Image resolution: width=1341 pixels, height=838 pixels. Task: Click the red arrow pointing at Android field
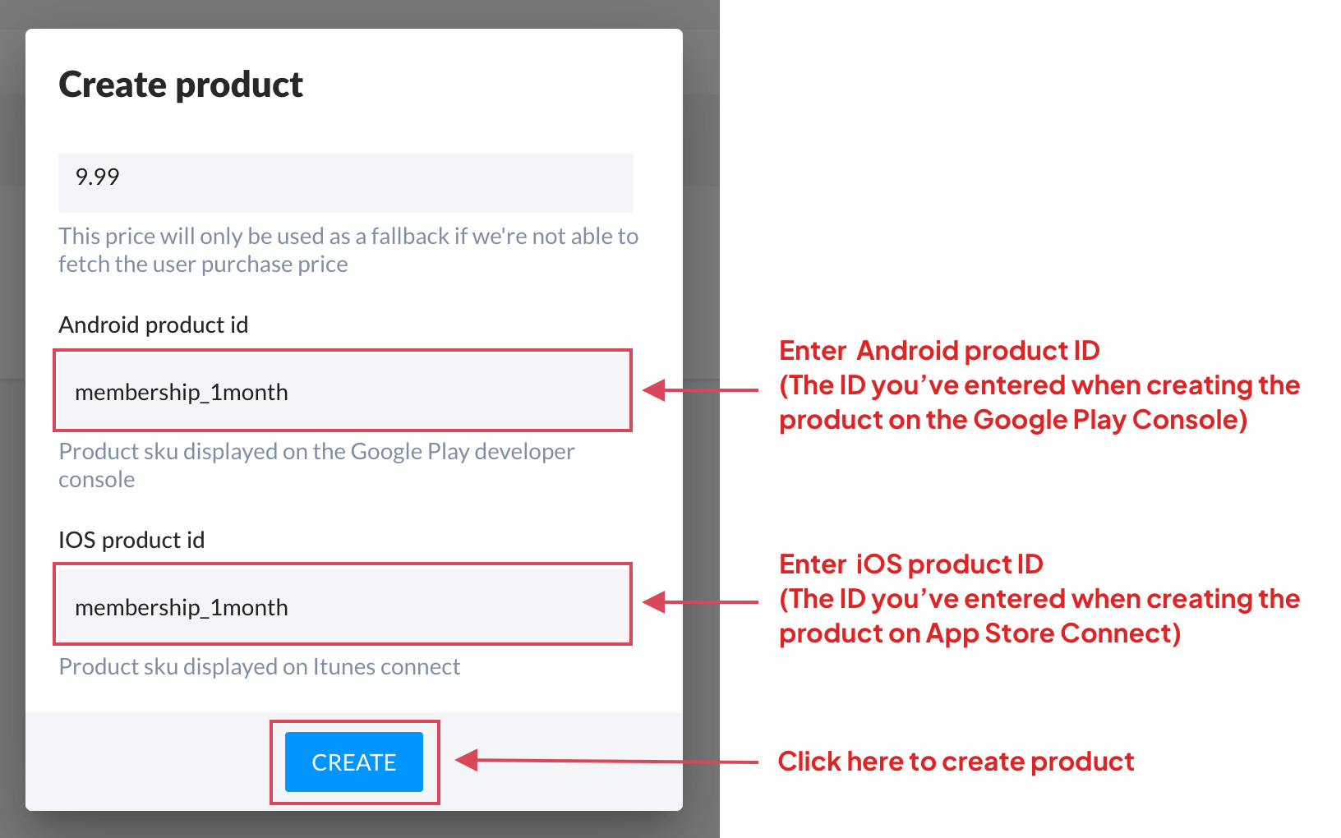pyautogui.click(x=700, y=390)
